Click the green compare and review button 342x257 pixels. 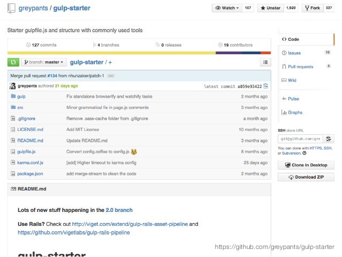pyautogui.click(x=13, y=62)
